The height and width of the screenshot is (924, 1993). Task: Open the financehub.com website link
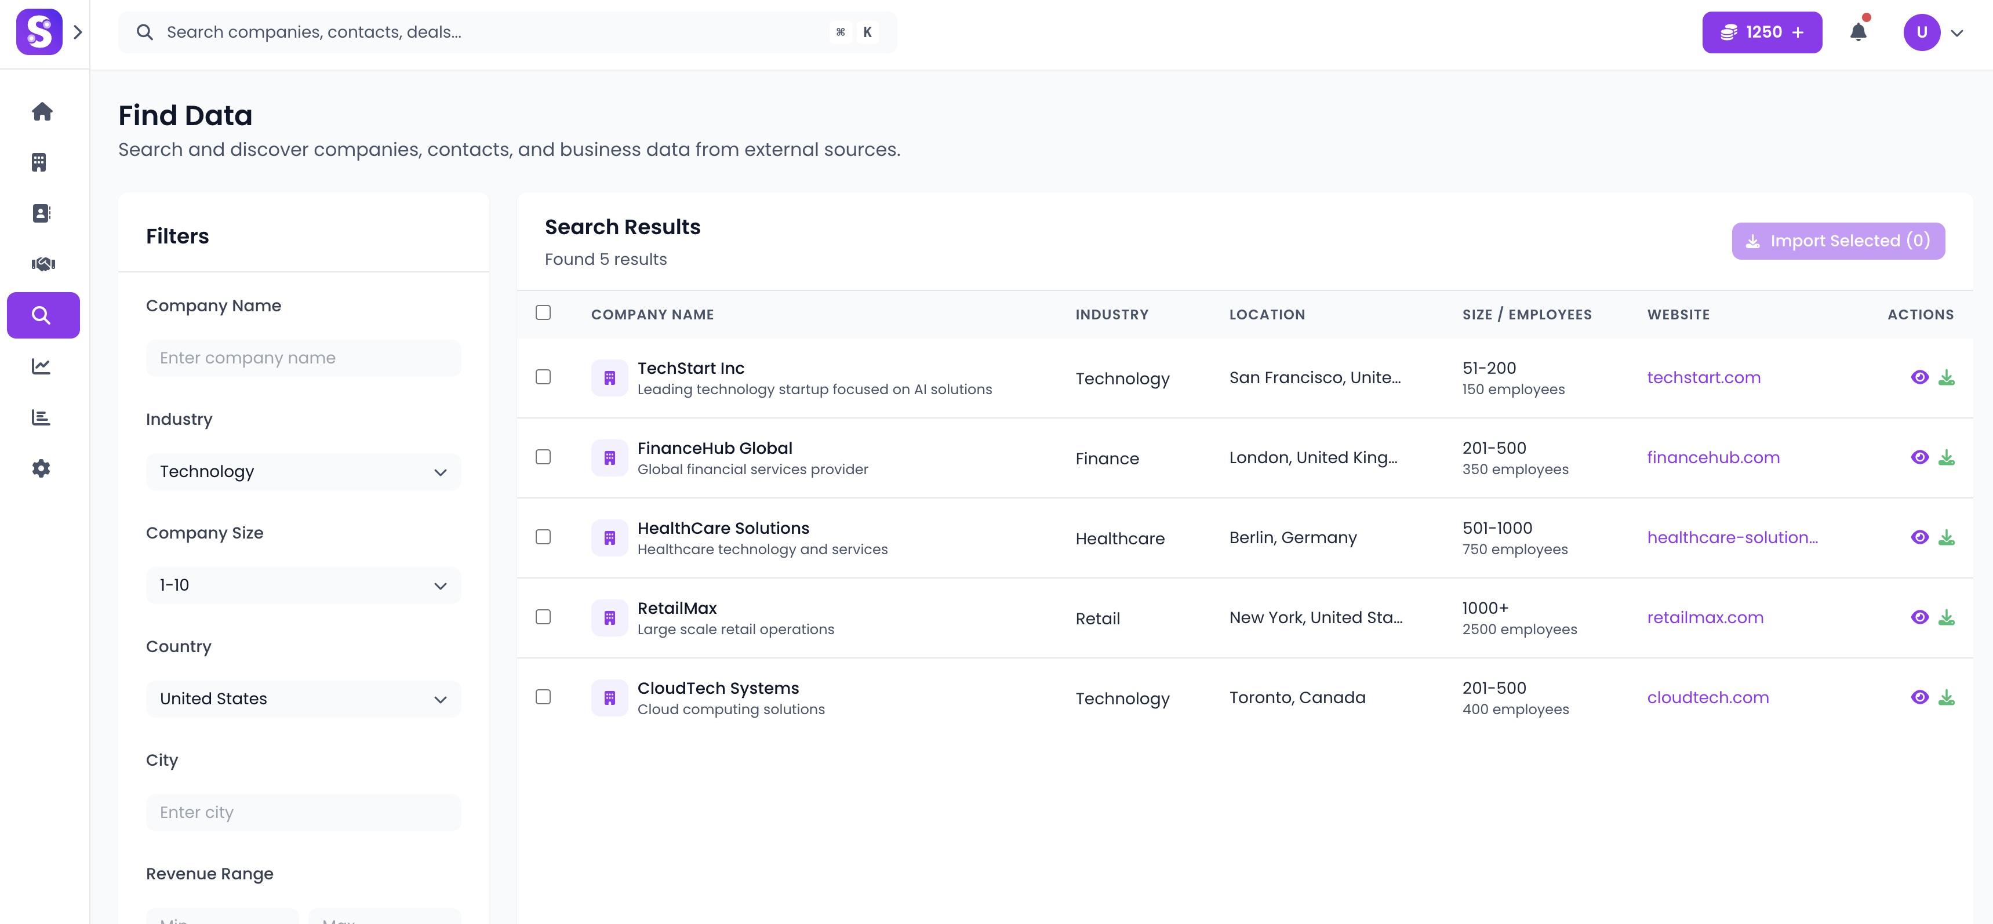[1713, 457]
